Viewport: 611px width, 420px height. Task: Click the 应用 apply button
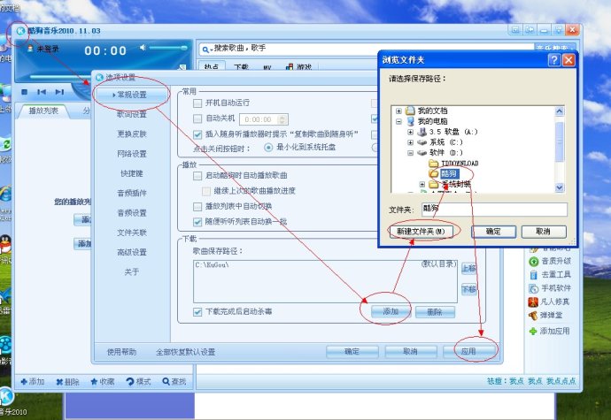[x=468, y=352]
